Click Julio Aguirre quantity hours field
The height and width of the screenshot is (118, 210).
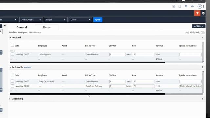point(117,54)
